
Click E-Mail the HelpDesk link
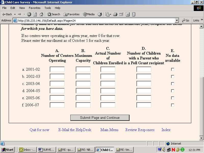click(75, 130)
